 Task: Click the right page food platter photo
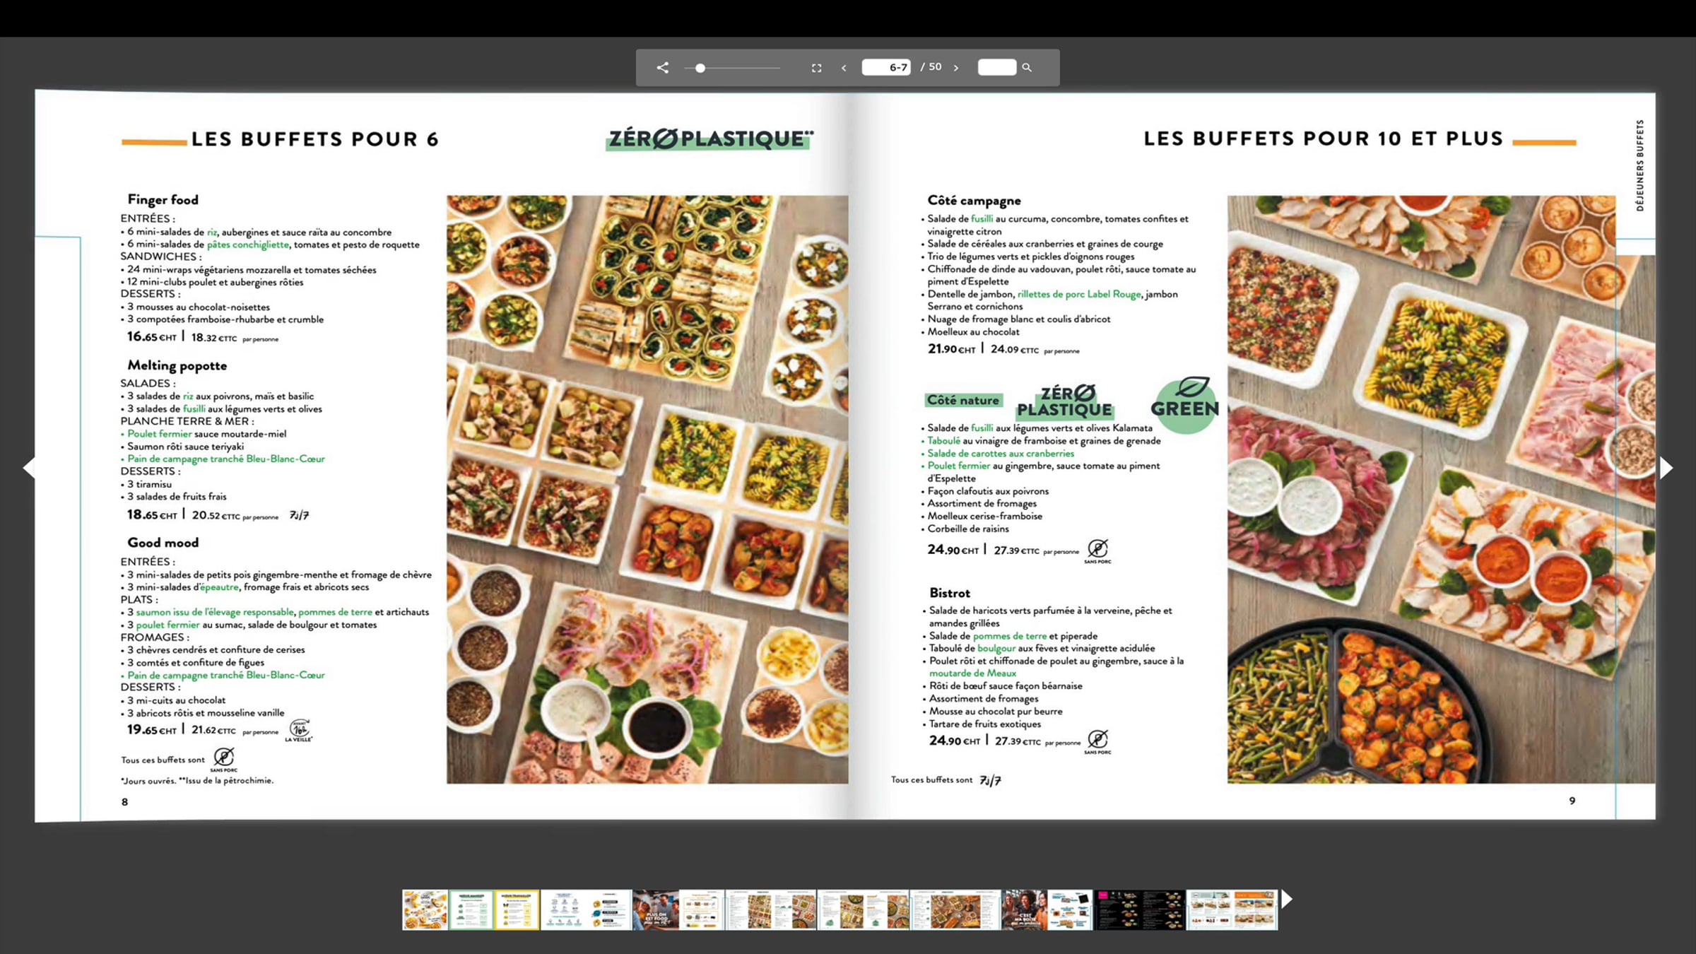[1441, 489]
